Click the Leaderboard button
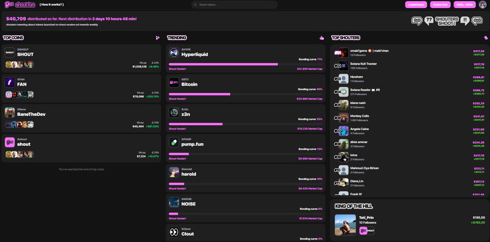Screen dimensions: 490x242 [x=416, y=4]
